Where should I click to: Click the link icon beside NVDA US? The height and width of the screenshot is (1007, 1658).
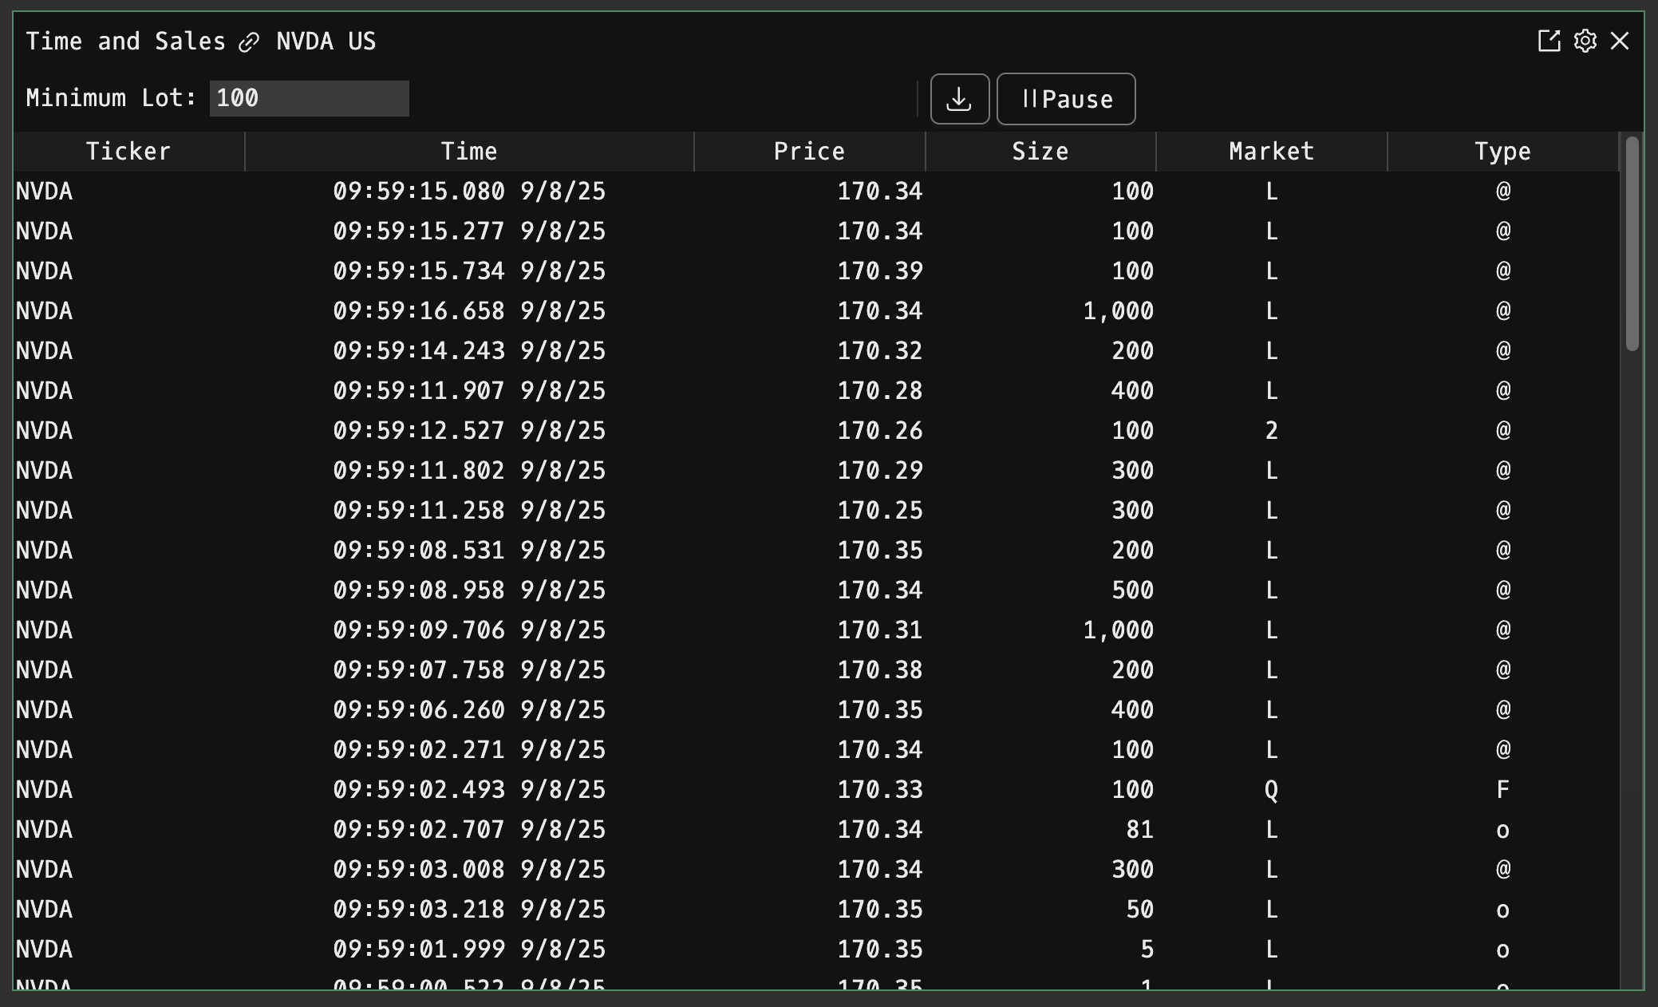pos(249,42)
